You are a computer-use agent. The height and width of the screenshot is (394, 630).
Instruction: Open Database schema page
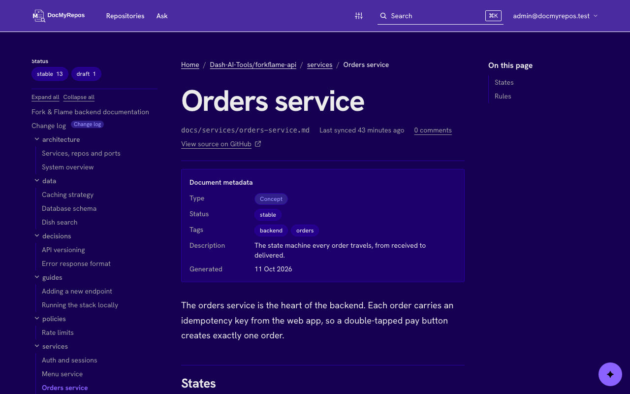pos(69,208)
